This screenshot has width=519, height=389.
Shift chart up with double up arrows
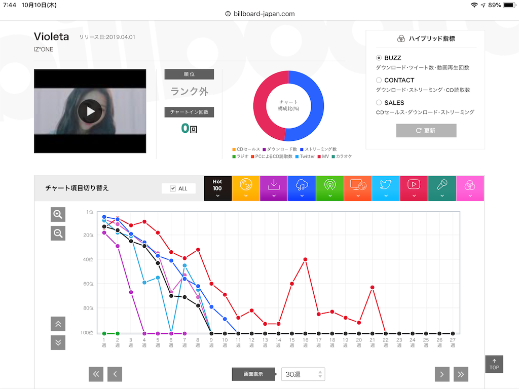coord(58,324)
